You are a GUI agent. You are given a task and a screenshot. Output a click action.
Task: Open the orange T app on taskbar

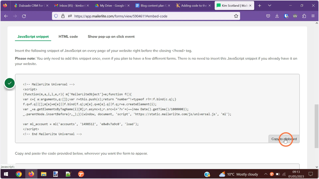tap(81, 174)
